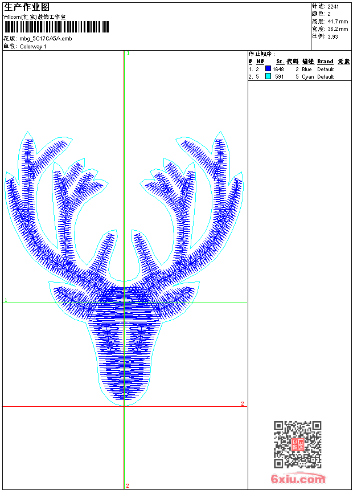Click the red seal at QR code center

tap(297, 444)
